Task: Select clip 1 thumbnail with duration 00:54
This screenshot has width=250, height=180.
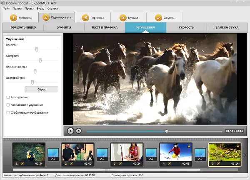Action: tap(29, 155)
